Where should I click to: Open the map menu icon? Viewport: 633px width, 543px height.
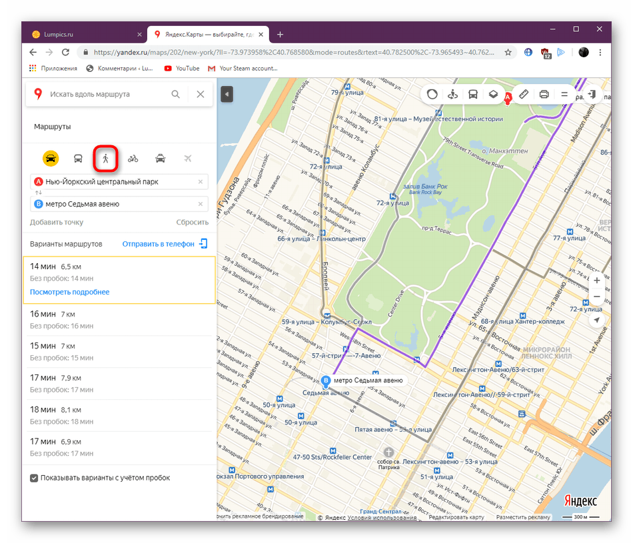[x=564, y=95]
